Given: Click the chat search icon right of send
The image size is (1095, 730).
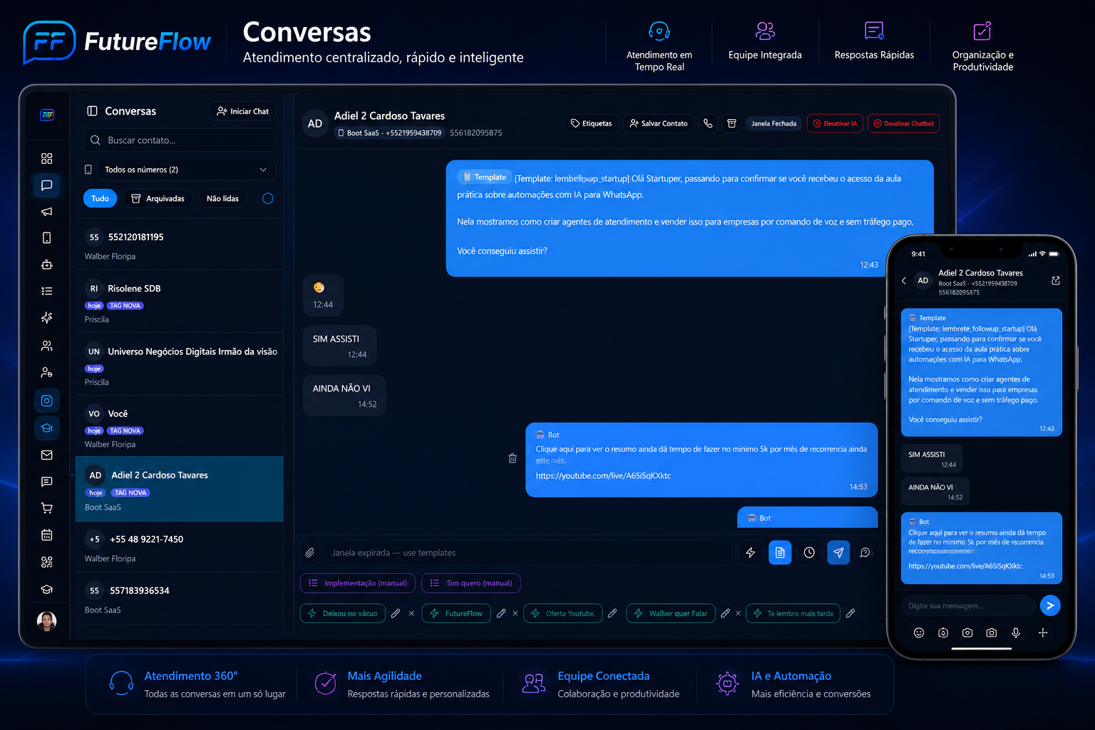Looking at the screenshot, I should coord(865,552).
